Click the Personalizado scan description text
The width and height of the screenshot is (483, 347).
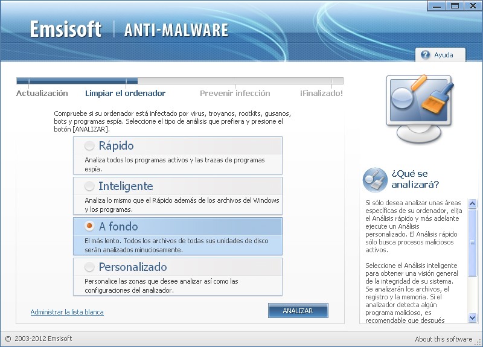[161, 285]
